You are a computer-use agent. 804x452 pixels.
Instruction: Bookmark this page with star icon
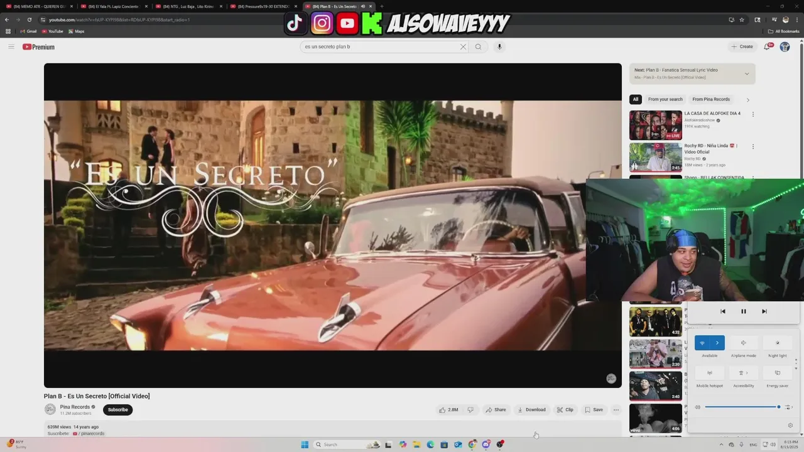[742, 19]
